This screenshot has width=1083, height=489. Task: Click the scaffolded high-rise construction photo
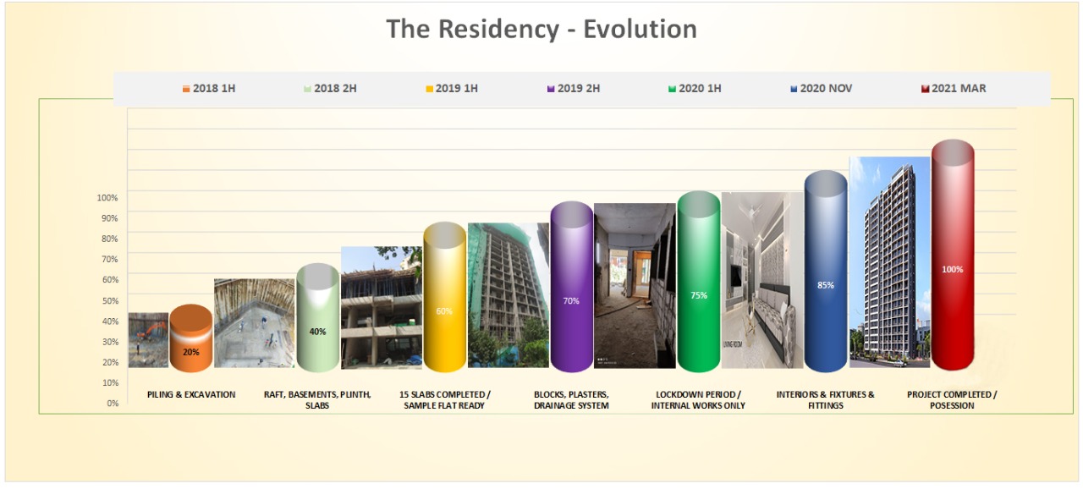tap(508, 294)
